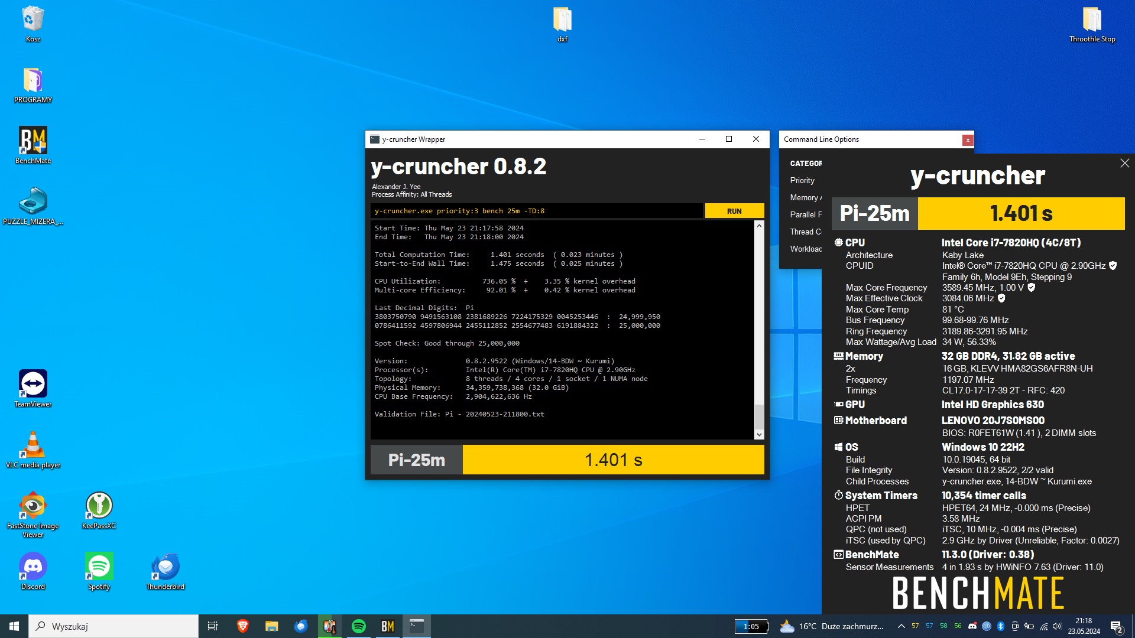Viewport: 1135px width, 638px height.
Task: Click the Wyszukaj taskbar search box
Action: click(x=113, y=626)
